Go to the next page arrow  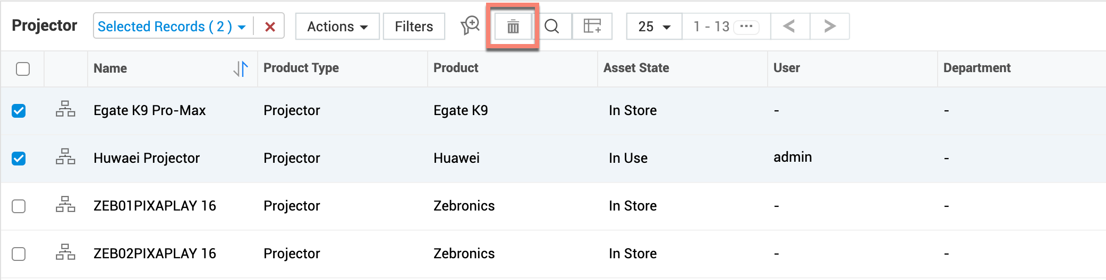[x=829, y=27]
